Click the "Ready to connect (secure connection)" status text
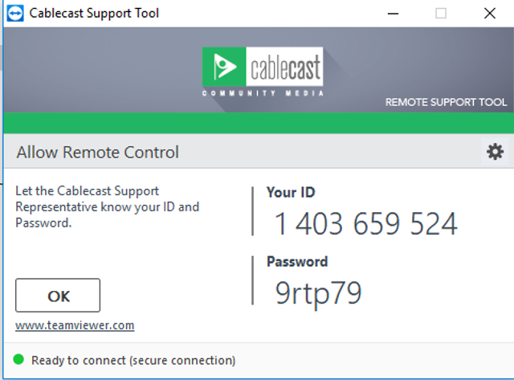The height and width of the screenshot is (380, 514). [133, 361]
